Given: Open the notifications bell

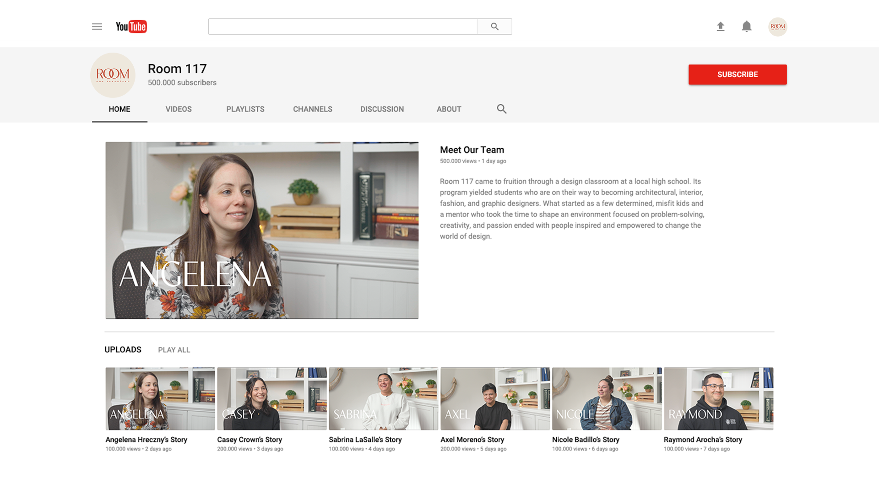Looking at the screenshot, I should (x=747, y=27).
